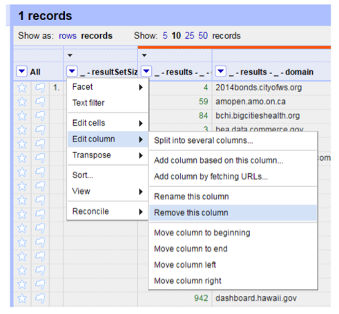Switch the view to show as rows

tap(68, 36)
